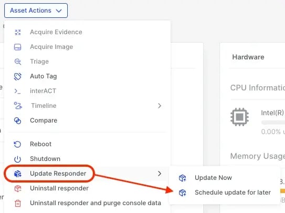285x213 pixels.
Task: Click the Triage magnifier icon
Action: click(x=18, y=62)
